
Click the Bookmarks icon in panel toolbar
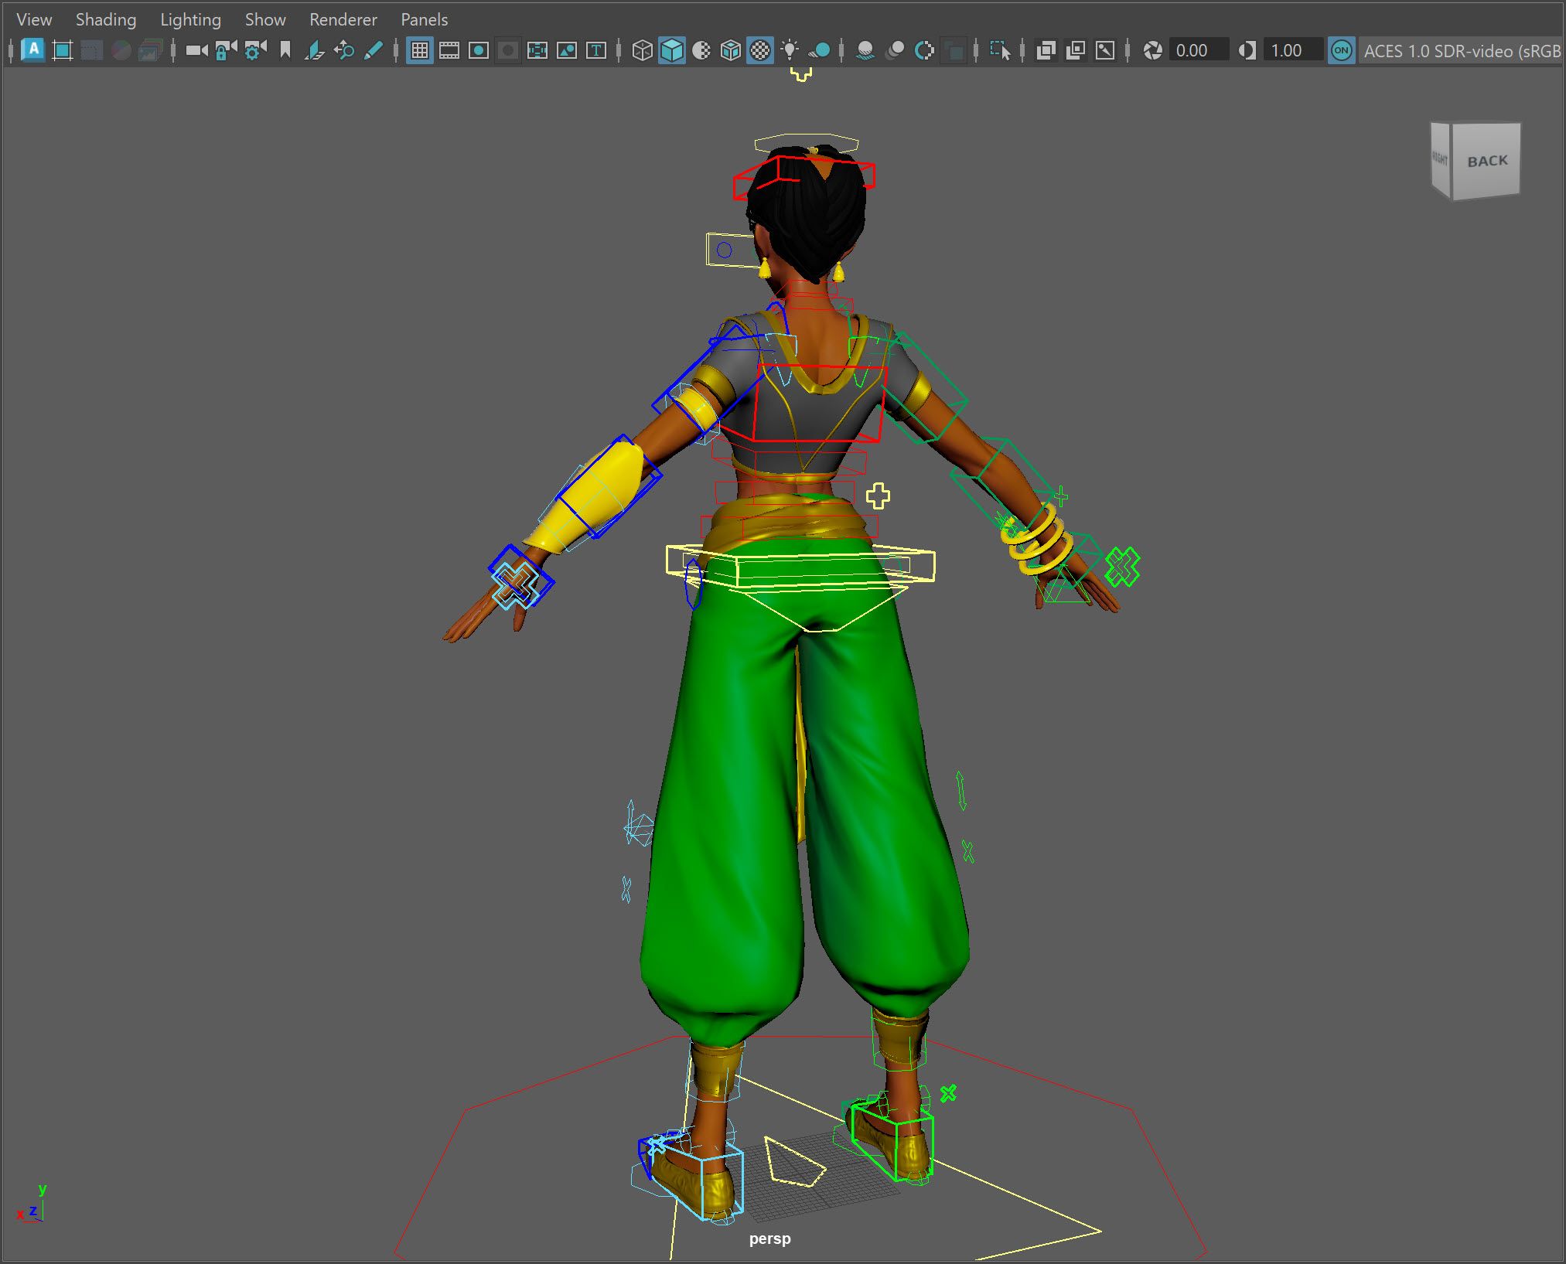(285, 51)
